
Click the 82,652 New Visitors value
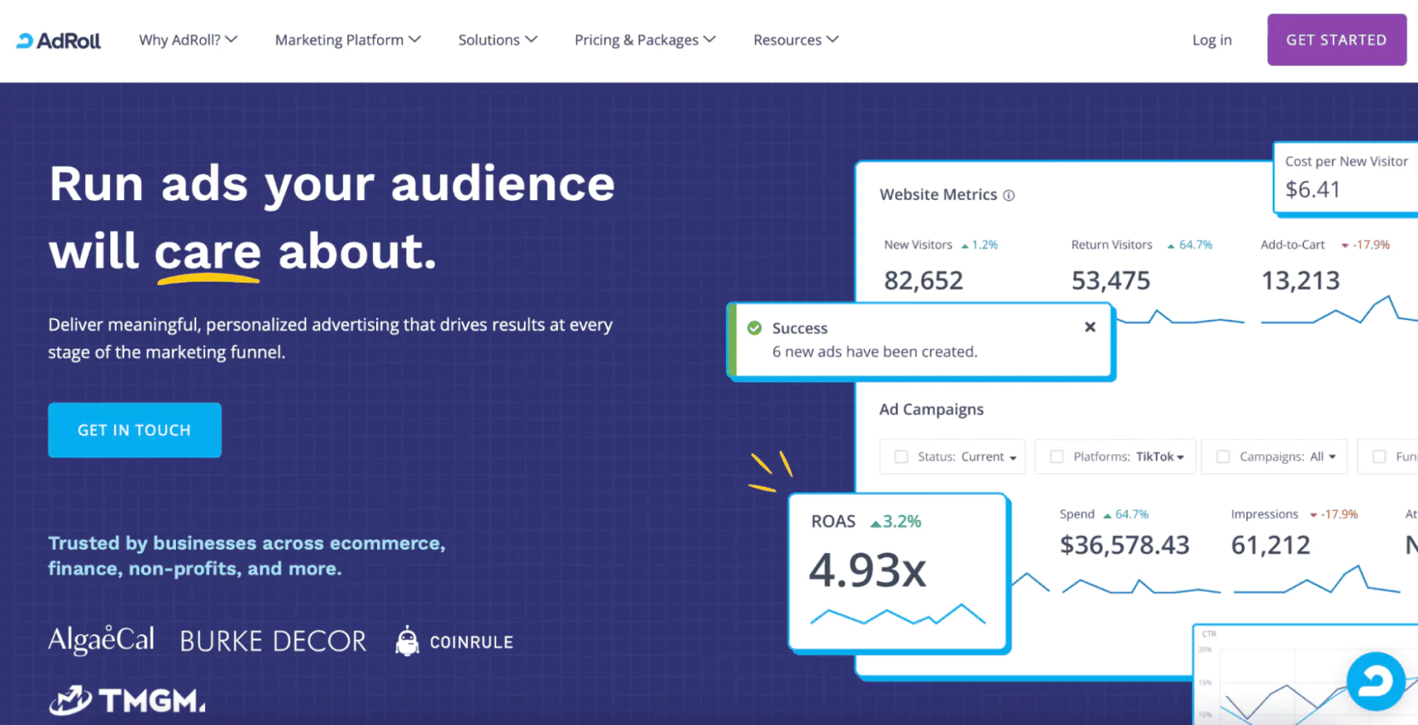[923, 281]
